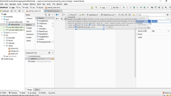Open the app run configuration dropdown
Screen dimensions: 171x96
pos(104,7)
